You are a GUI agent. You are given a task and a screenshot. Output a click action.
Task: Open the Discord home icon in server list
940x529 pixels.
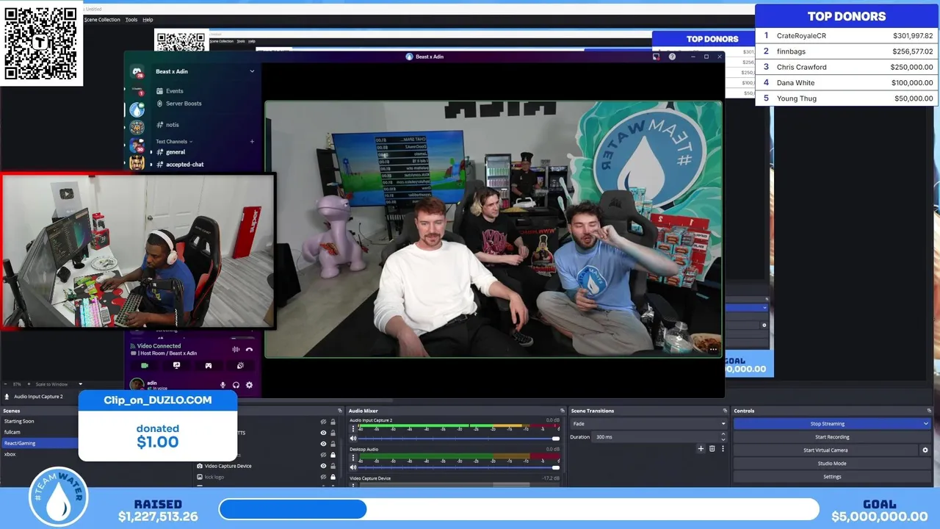point(137,72)
